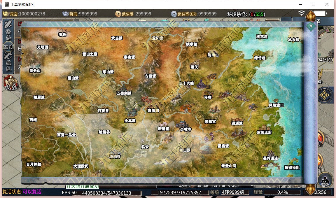Select 峨眉派 location
This screenshot has width=336, height=198.
(39, 97)
